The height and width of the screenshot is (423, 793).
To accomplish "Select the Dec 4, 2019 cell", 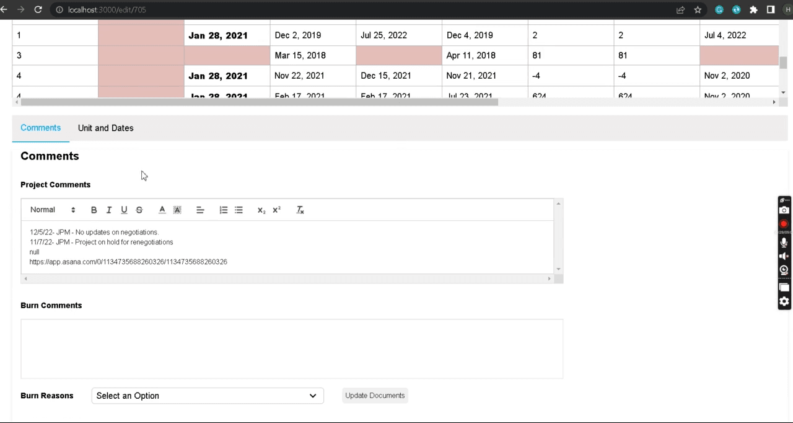I will pyautogui.click(x=484, y=35).
